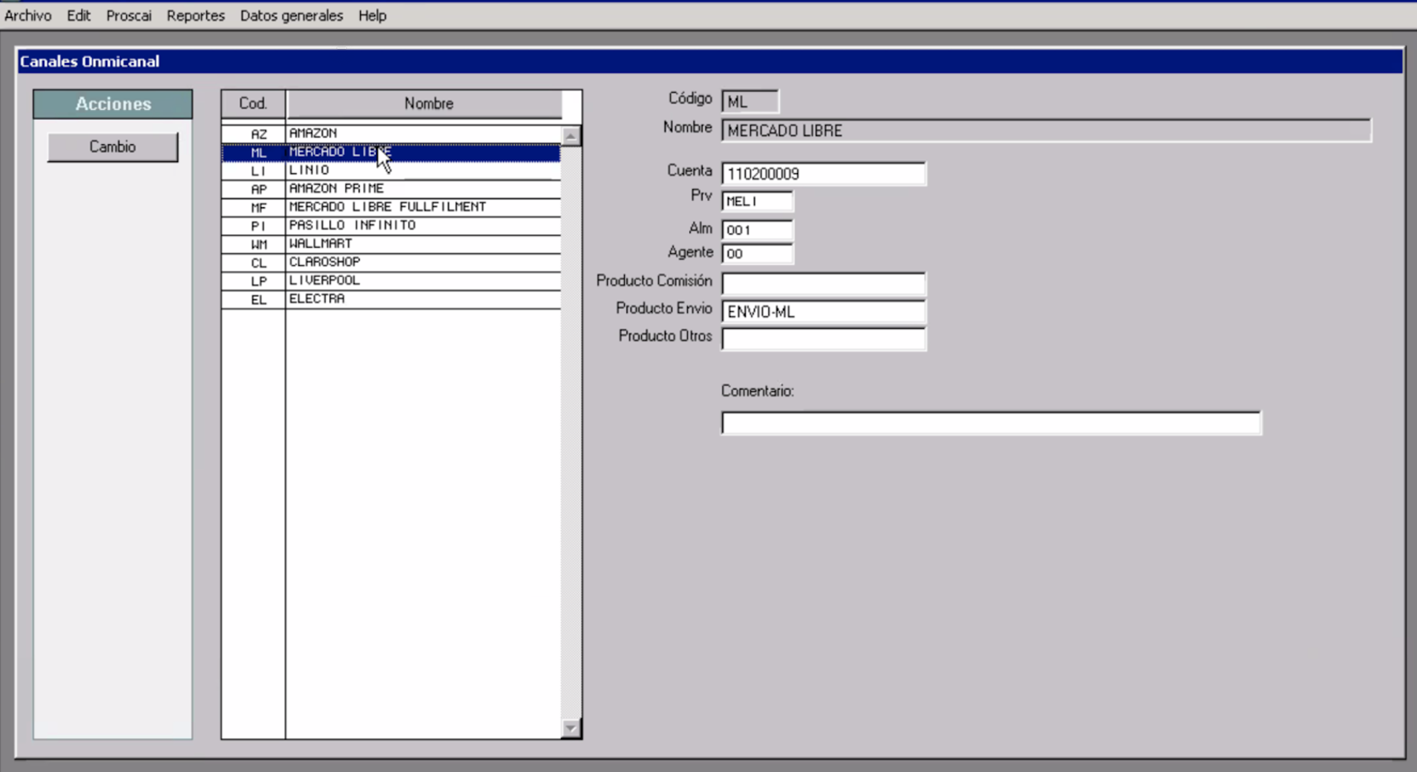Select the AMAZON row
Image resolution: width=1417 pixels, height=772 pixels.
tap(391, 134)
